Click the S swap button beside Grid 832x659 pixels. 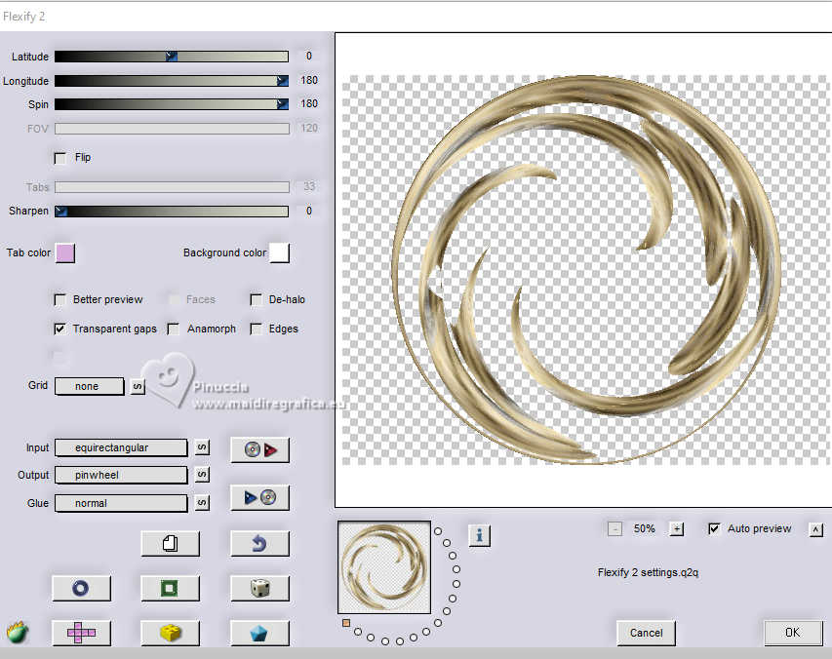(138, 386)
